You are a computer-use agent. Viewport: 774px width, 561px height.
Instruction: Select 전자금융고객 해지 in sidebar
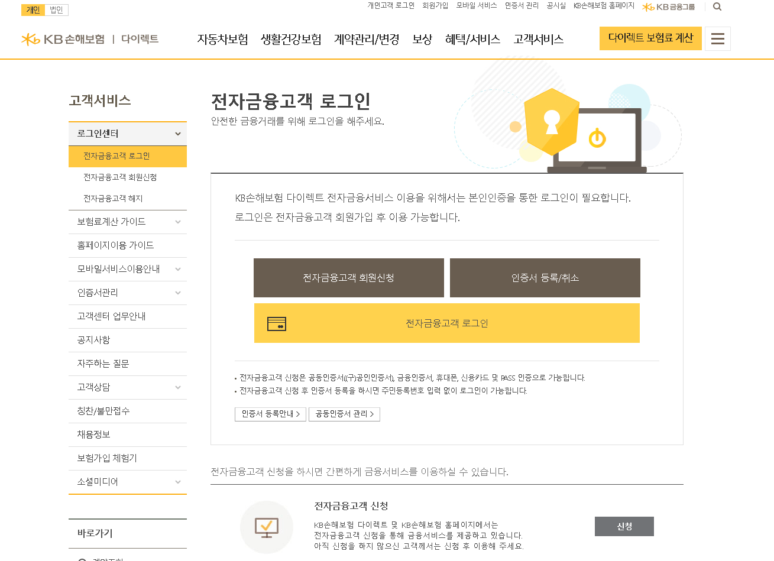click(x=128, y=199)
